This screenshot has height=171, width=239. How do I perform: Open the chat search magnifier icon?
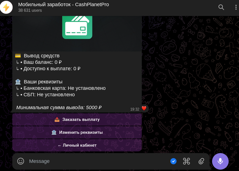coord(221,7)
